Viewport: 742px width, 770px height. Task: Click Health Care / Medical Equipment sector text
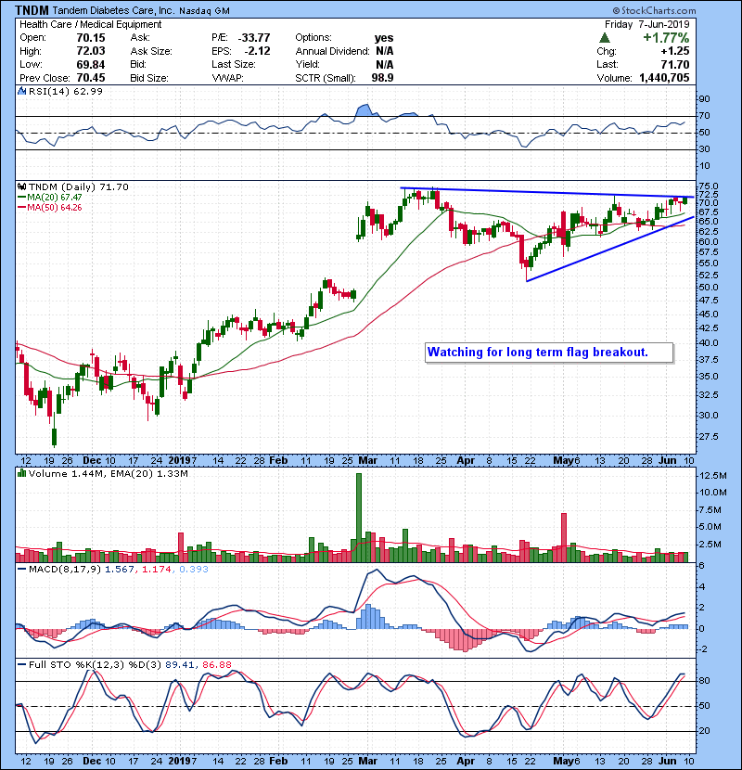pos(90,24)
